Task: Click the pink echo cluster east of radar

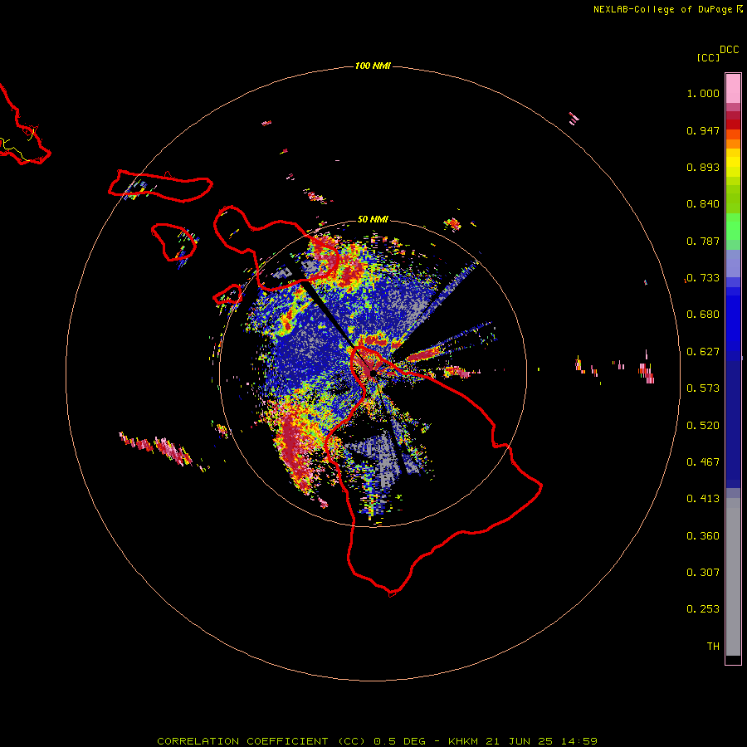Action: [x=647, y=372]
